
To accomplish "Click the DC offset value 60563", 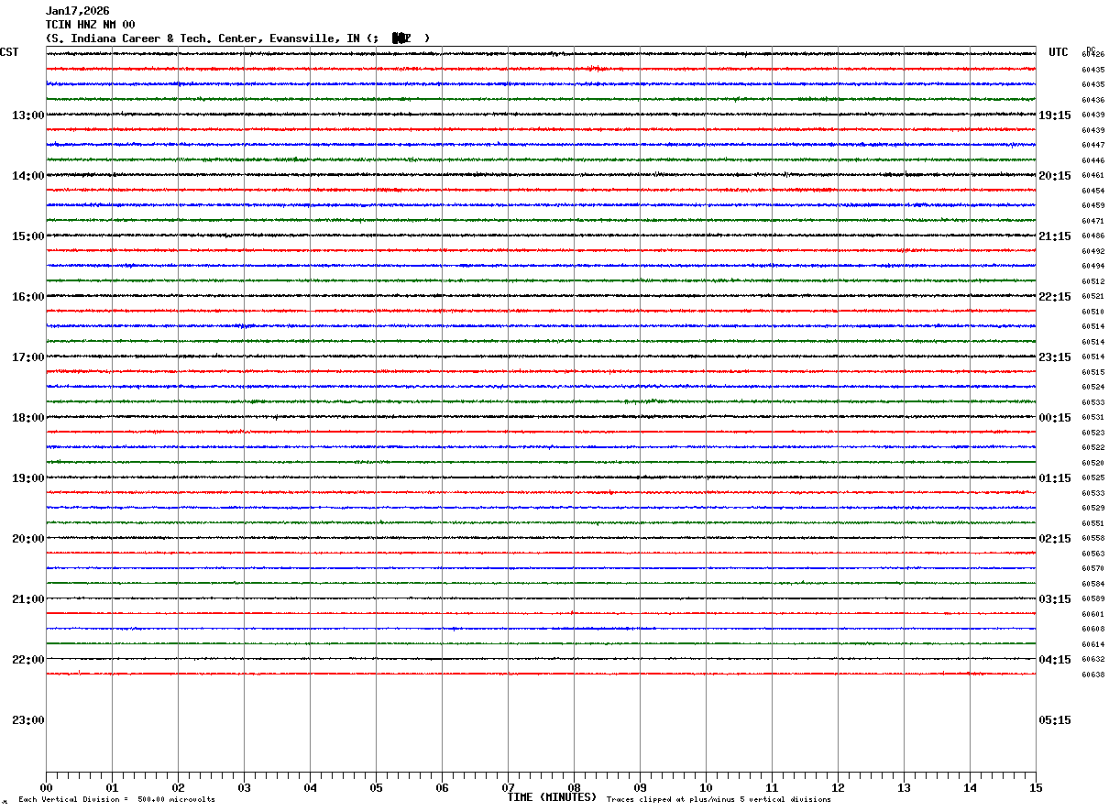I will pos(1093,554).
